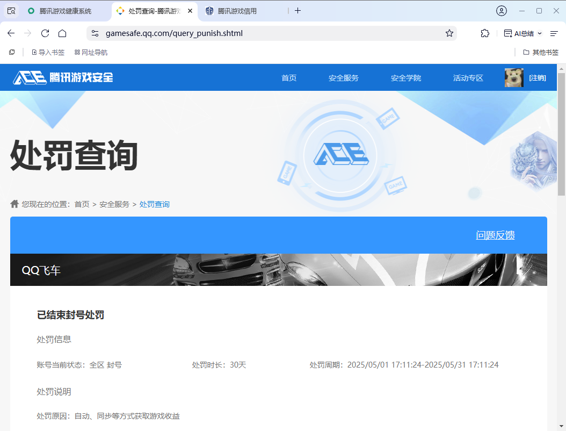
Task: Click the address bar URL field
Action: pyautogui.click(x=269, y=33)
